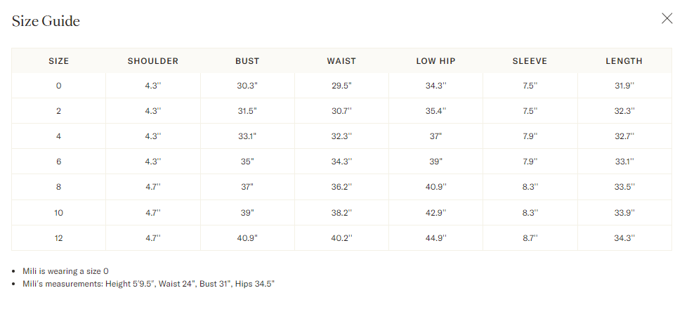
Task: Click the size 8 row label
Action: tap(59, 187)
